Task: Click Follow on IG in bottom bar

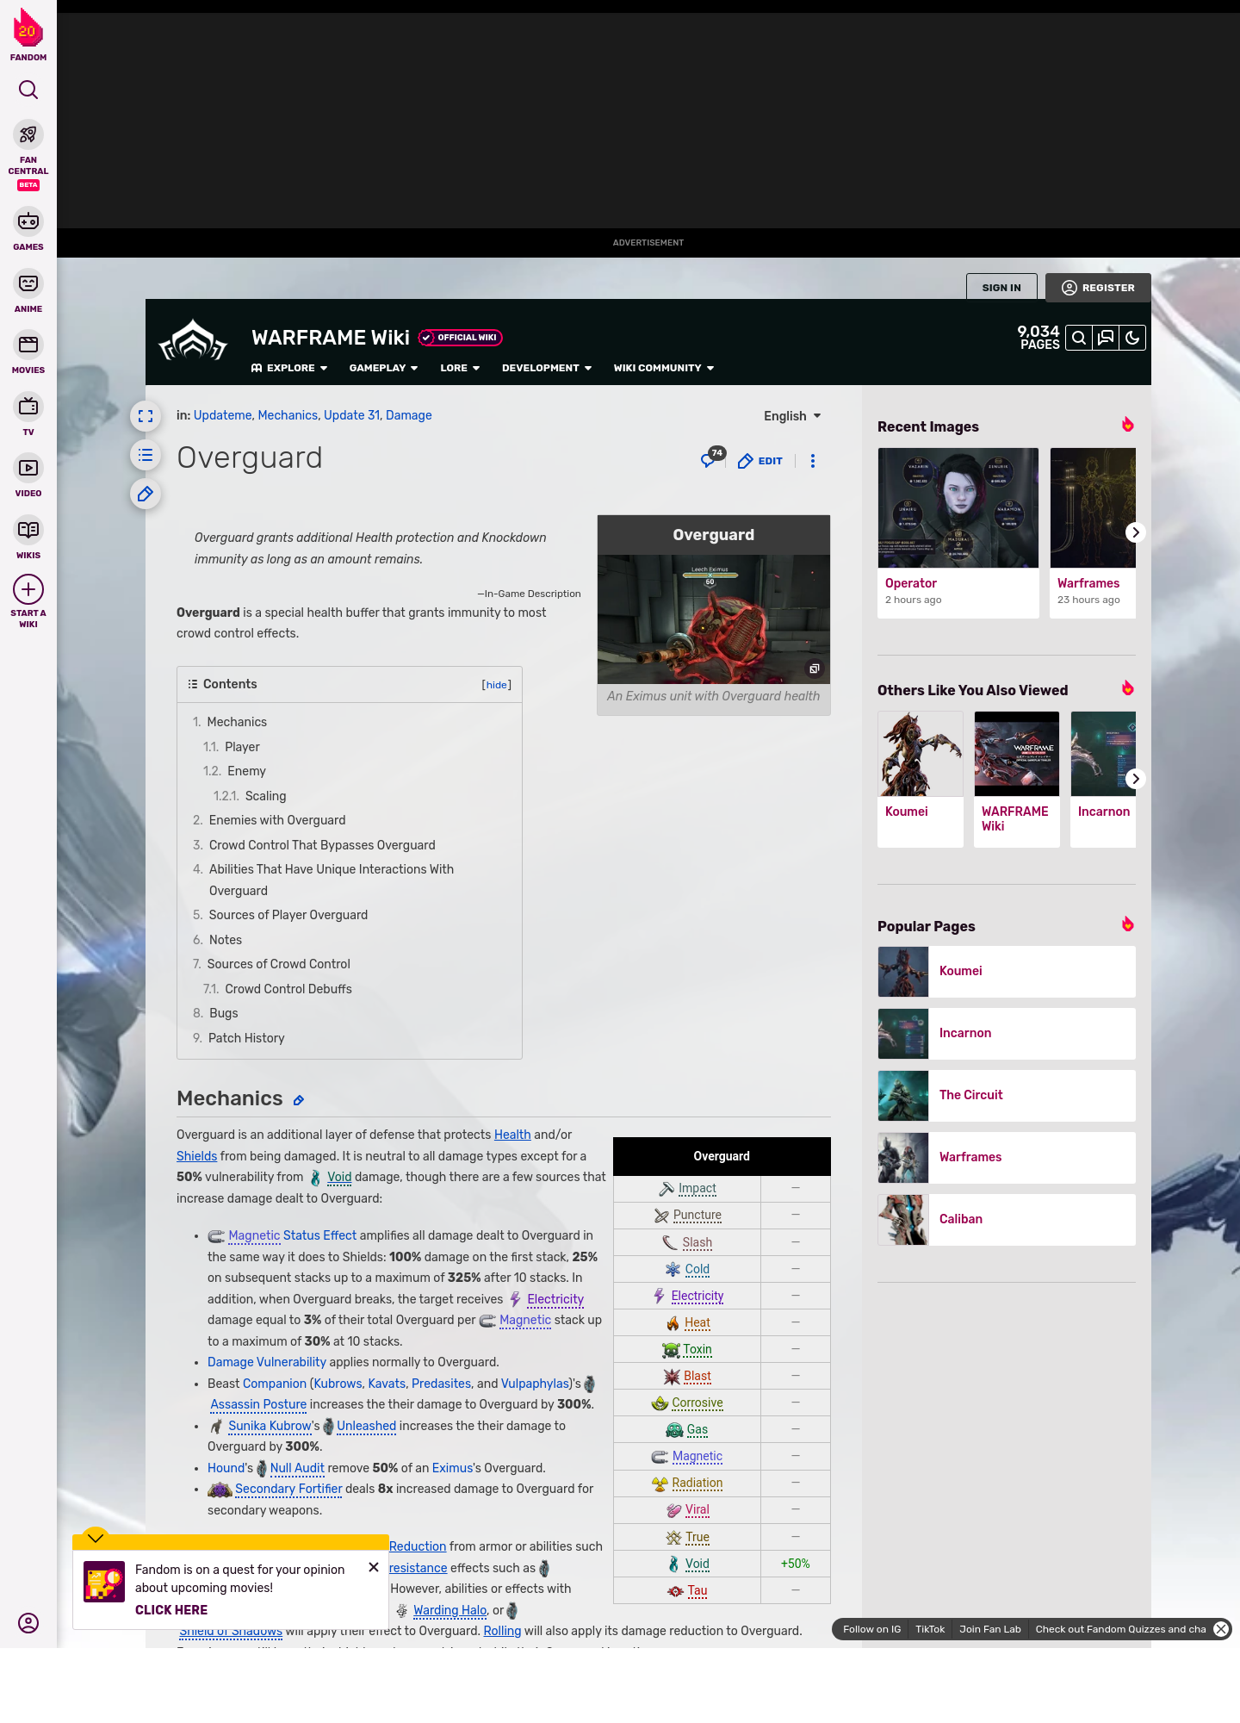Action: coord(871,1629)
